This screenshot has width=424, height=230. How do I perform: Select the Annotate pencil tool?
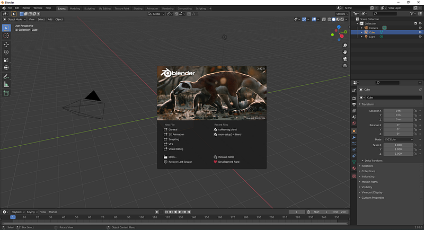[x=6, y=77]
